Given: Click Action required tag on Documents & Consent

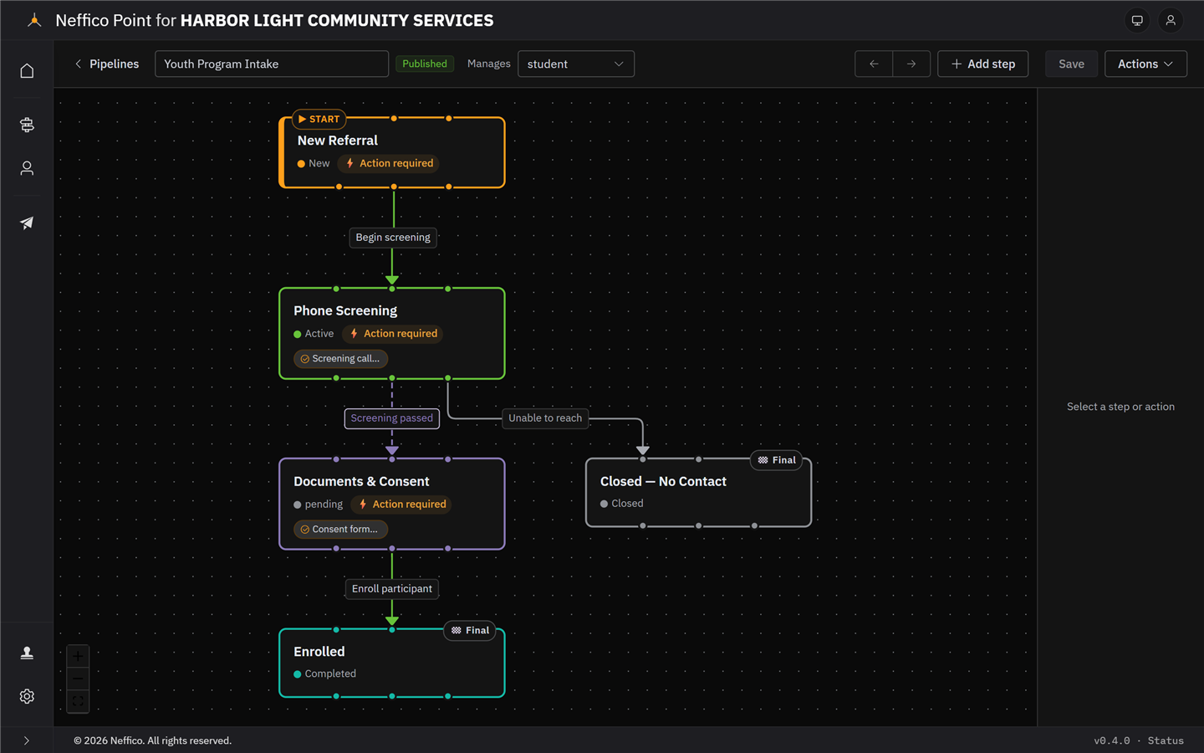Looking at the screenshot, I should (x=402, y=505).
